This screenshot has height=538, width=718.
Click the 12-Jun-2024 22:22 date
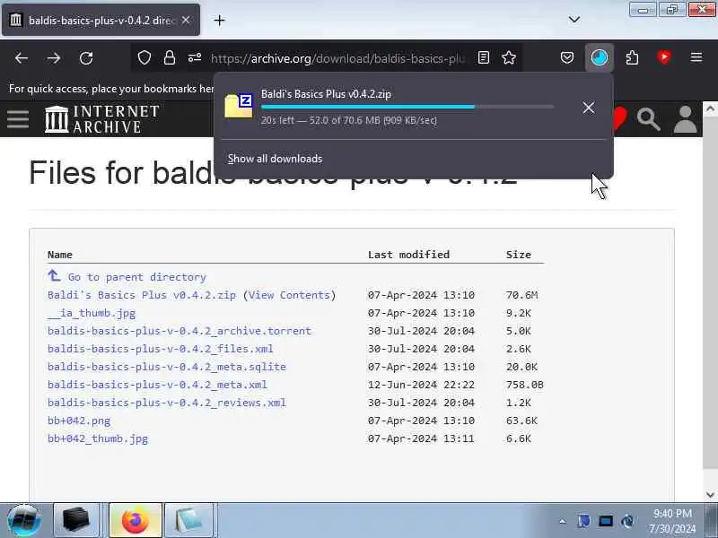click(x=421, y=385)
